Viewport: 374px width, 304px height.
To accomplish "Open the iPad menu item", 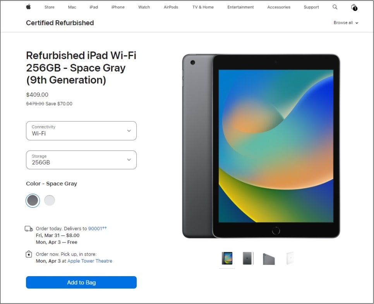I will pos(94,7).
